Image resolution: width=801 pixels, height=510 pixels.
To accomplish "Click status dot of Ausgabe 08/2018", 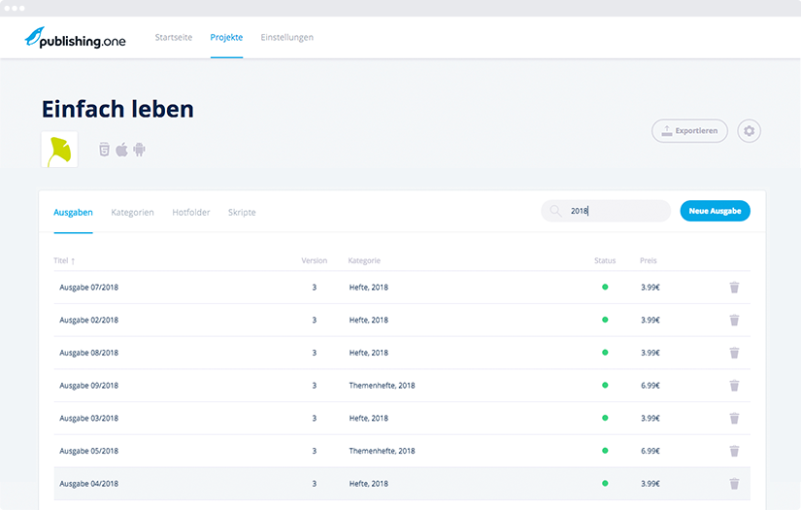I will tap(605, 353).
